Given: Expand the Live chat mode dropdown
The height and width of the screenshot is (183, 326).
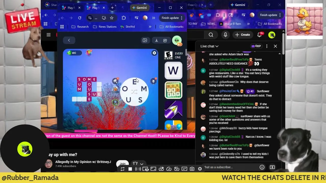Looking at the screenshot, I should pos(209,46).
